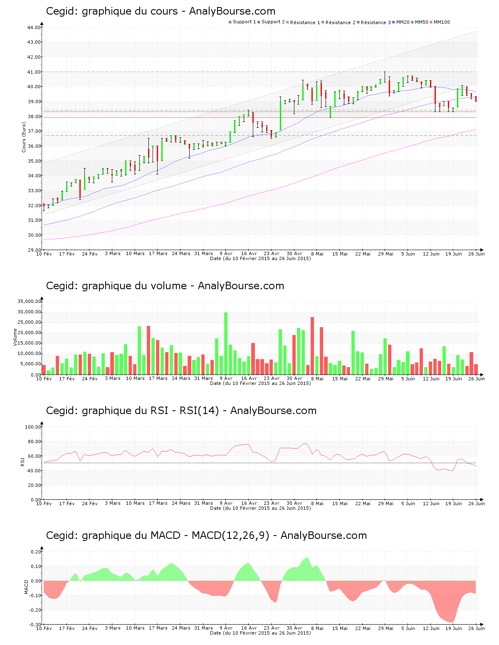Click the 'Cours (Euro)' axis title
Viewport: 499px width, 645px height.
tap(24, 137)
